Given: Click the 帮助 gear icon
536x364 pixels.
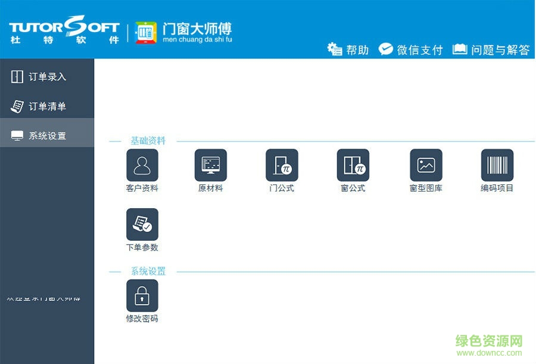Looking at the screenshot, I should (x=346, y=49).
